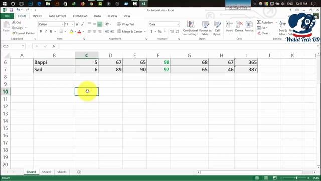Open the number format Date dropdown
This screenshot has height=181, width=321.
point(178,24)
